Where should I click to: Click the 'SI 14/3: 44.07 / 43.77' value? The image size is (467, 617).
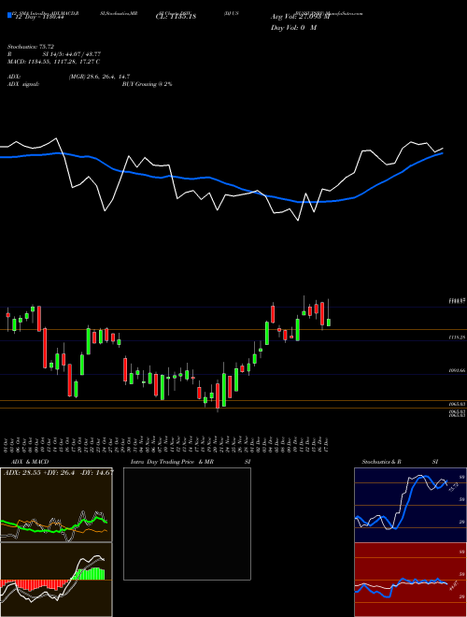click(x=72, y=54)
